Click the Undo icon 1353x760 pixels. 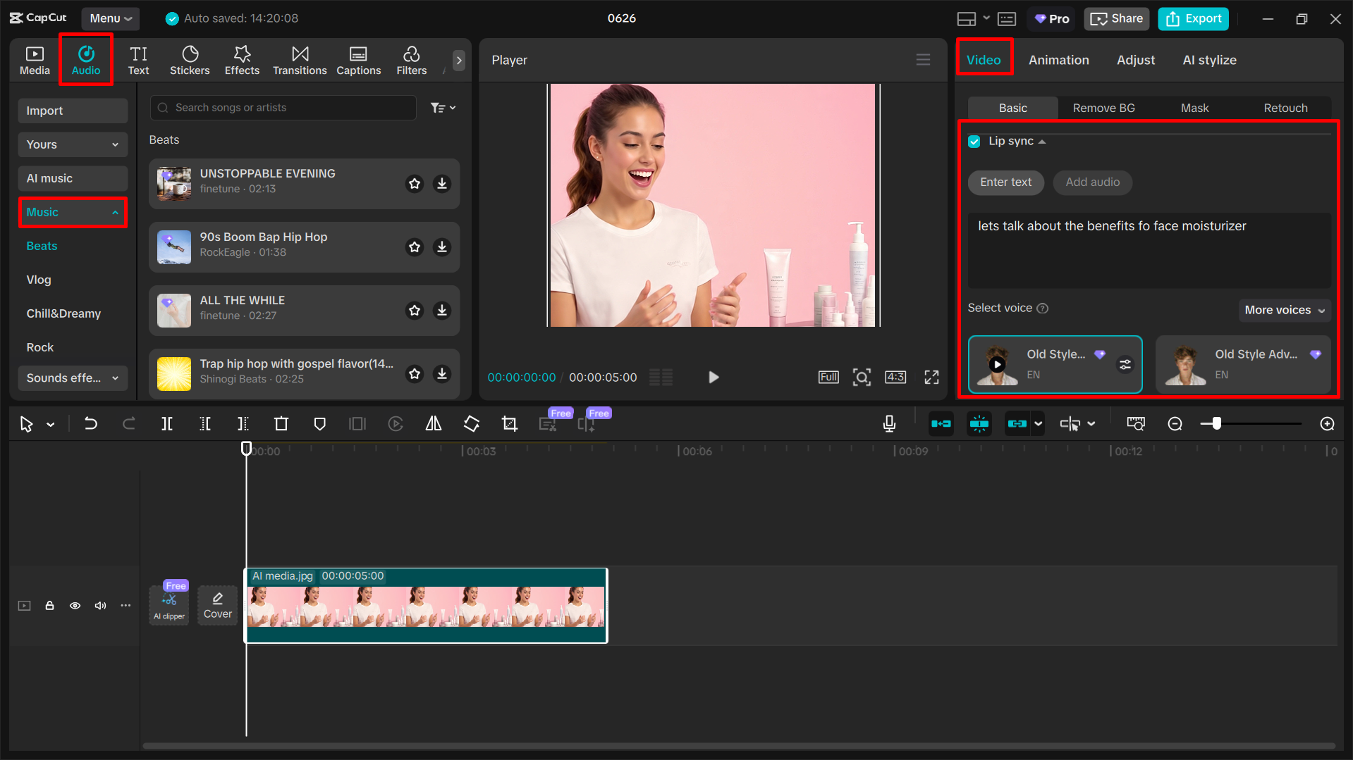(x=90, y=423)
